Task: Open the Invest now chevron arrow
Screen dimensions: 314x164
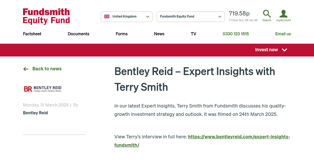Action: pos(284,50)
